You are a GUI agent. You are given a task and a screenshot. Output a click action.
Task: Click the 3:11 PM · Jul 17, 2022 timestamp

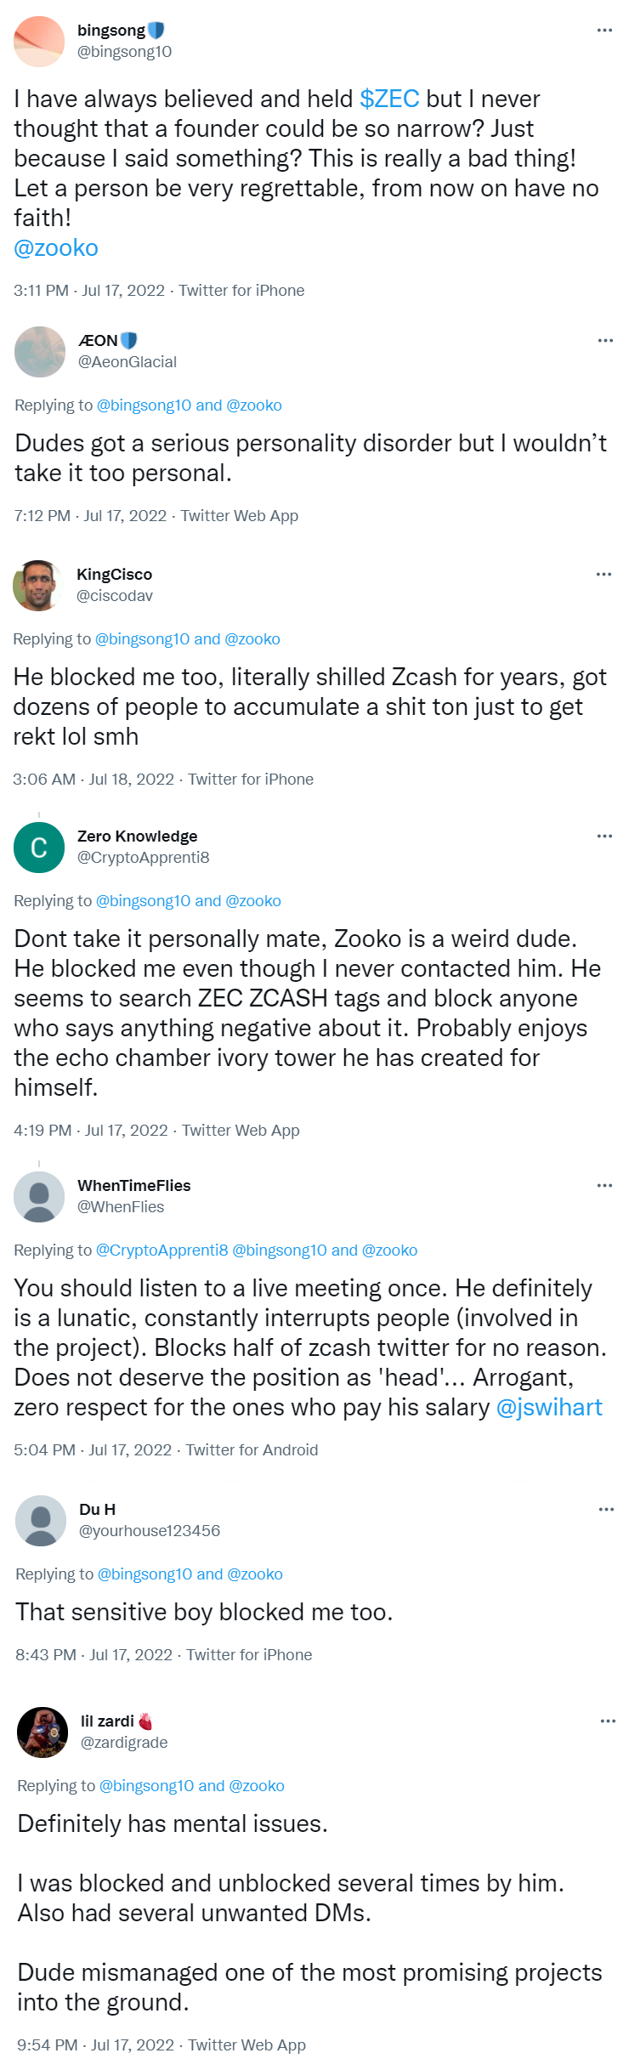pyautogui.click(x=89, y=291)
